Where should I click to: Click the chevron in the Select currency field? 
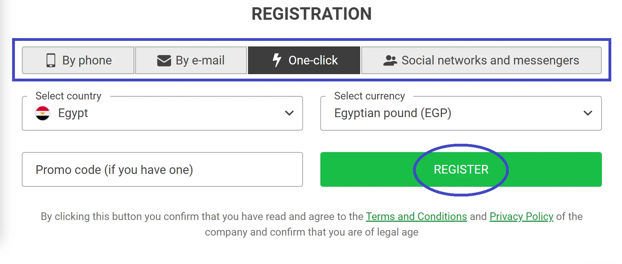(x=587, y=113)
